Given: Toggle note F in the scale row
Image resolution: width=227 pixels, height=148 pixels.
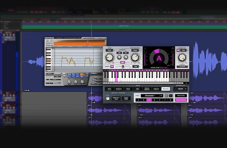Looking at the screenshot, I should click(165, 100).
